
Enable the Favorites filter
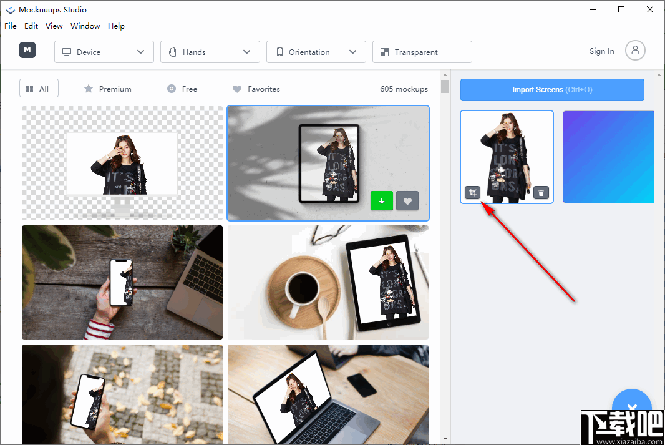point(256,89)
